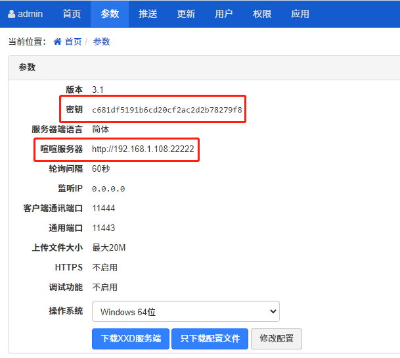Expand the 操作系统 Windows 64位 dropdown
Image resolution: width=400 pixels, height=358 pixels.
pyautogui.click(x=186, y=311)
